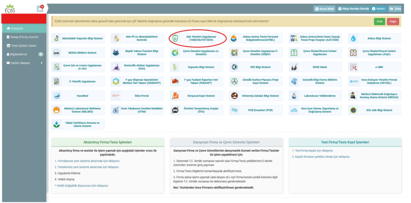
Task: Expand the Yardım Masası sidebar menu
Action: click(x=23, y=63)
